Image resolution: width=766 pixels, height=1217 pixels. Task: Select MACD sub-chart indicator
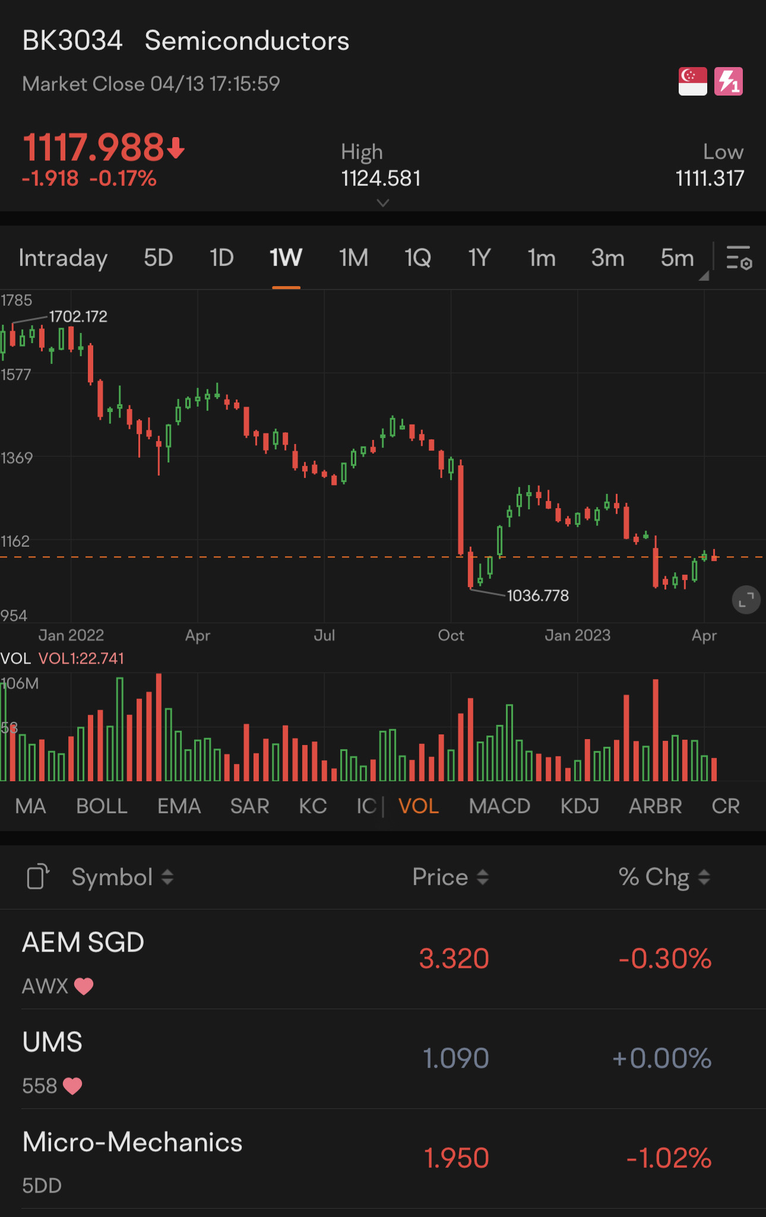tap(499, 806)
